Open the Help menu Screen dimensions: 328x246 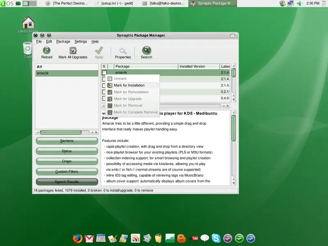click(95, 41)
